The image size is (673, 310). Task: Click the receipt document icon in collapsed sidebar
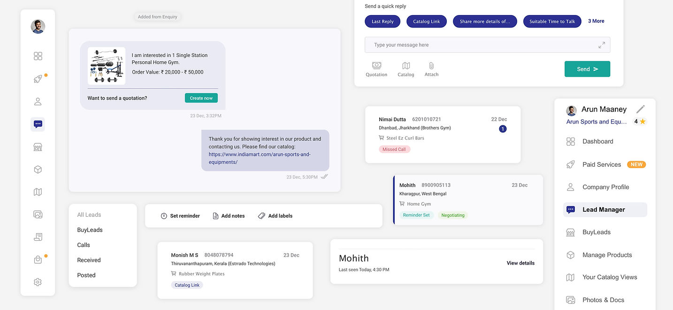click(x=38, y=237)
